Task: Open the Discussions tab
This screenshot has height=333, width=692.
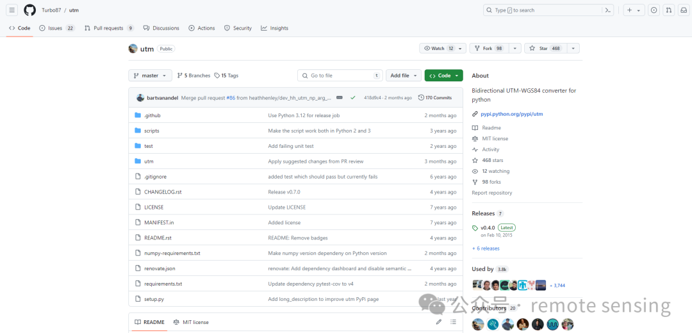Action: (161, 28)
